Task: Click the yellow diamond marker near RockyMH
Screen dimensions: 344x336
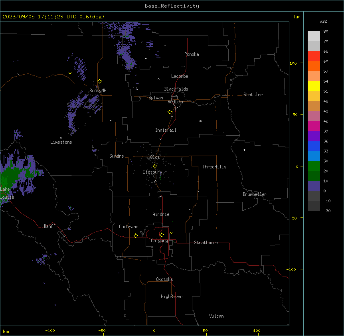Action: pyautogui.click(x=100, y=81)
